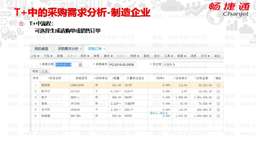
Task: Select the 毛巾杆 cell
Action: click(54, 110)
